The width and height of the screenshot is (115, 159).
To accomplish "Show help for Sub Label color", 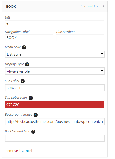I will [x=31, y=98].
